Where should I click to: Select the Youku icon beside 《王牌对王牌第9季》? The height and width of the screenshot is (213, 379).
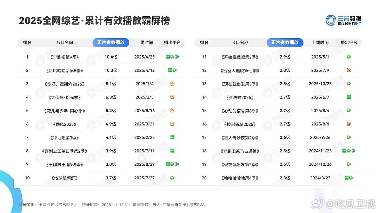[177, 165]
